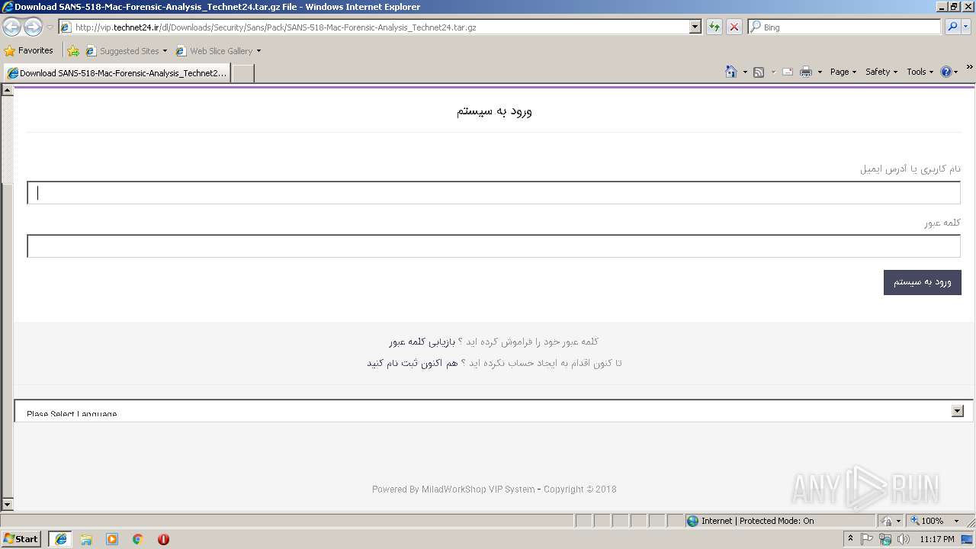Open the Safety menu
This screenshot has width=976, height=549.
point(881,72)
